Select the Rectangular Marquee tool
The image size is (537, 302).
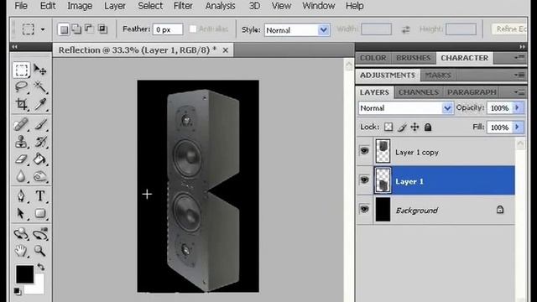point(21,70)
